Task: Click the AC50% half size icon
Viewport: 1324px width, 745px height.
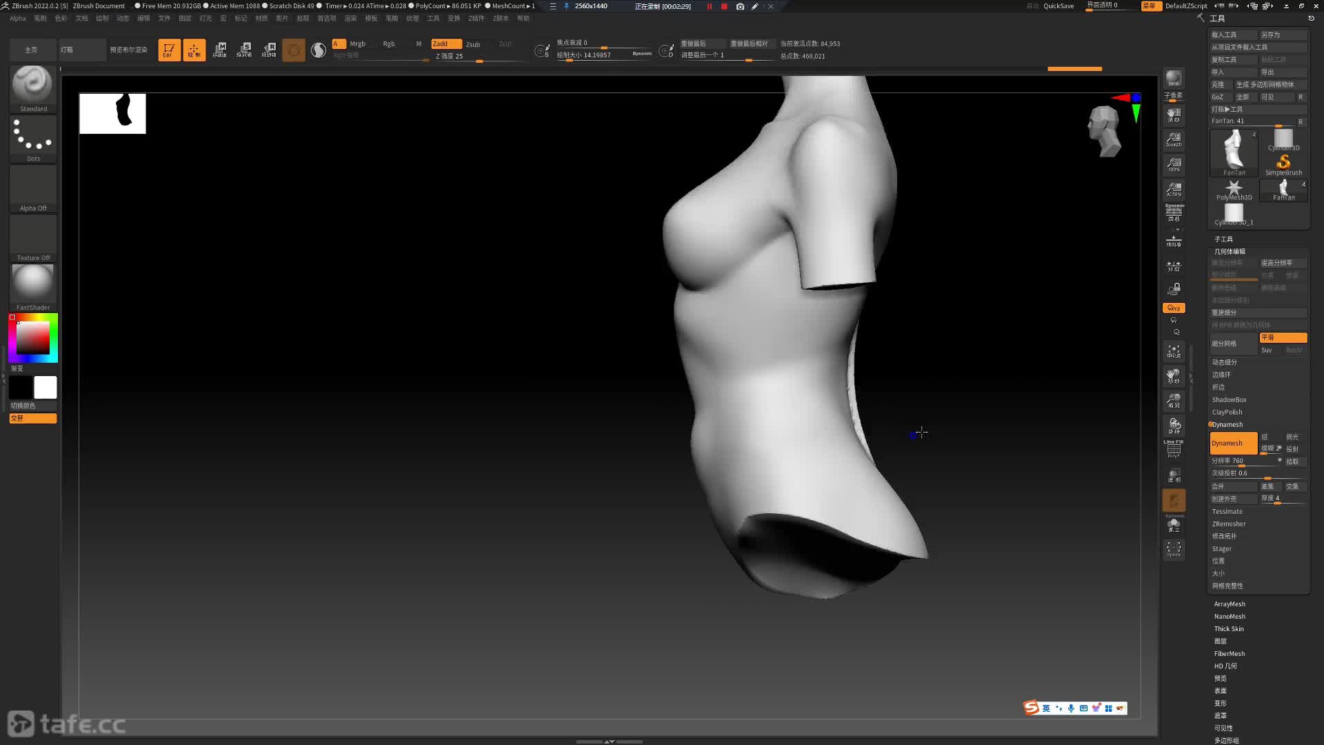Action: 1174,189
